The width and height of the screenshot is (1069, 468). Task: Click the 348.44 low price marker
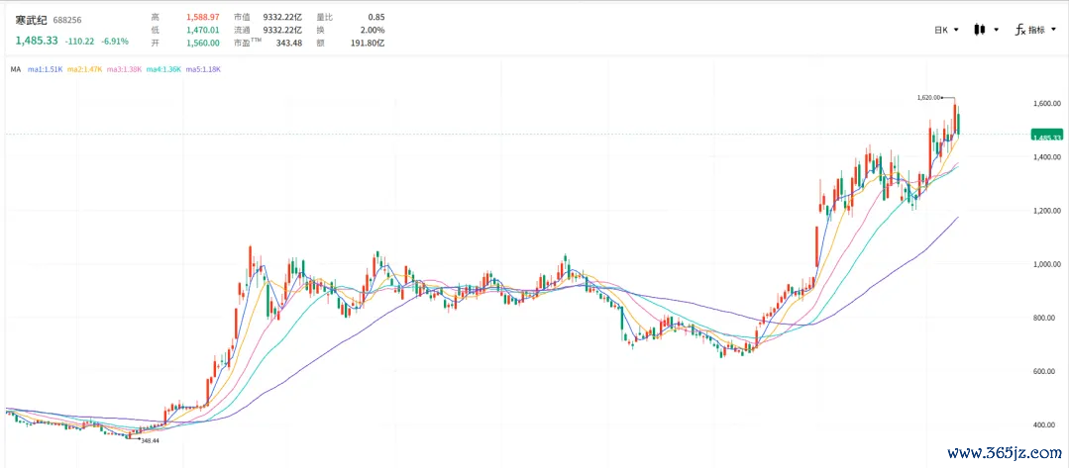(150, 440)
